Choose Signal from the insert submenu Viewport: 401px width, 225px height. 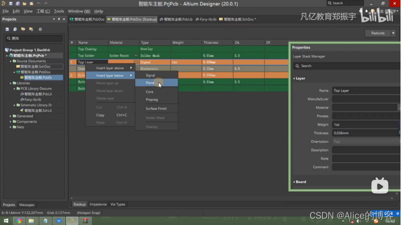pyautogui.click(x=156, y=75)
